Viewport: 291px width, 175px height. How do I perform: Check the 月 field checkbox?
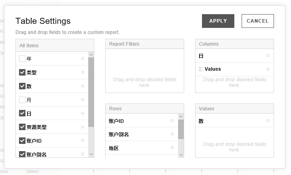pyautogui.click(x=22, y=100)
